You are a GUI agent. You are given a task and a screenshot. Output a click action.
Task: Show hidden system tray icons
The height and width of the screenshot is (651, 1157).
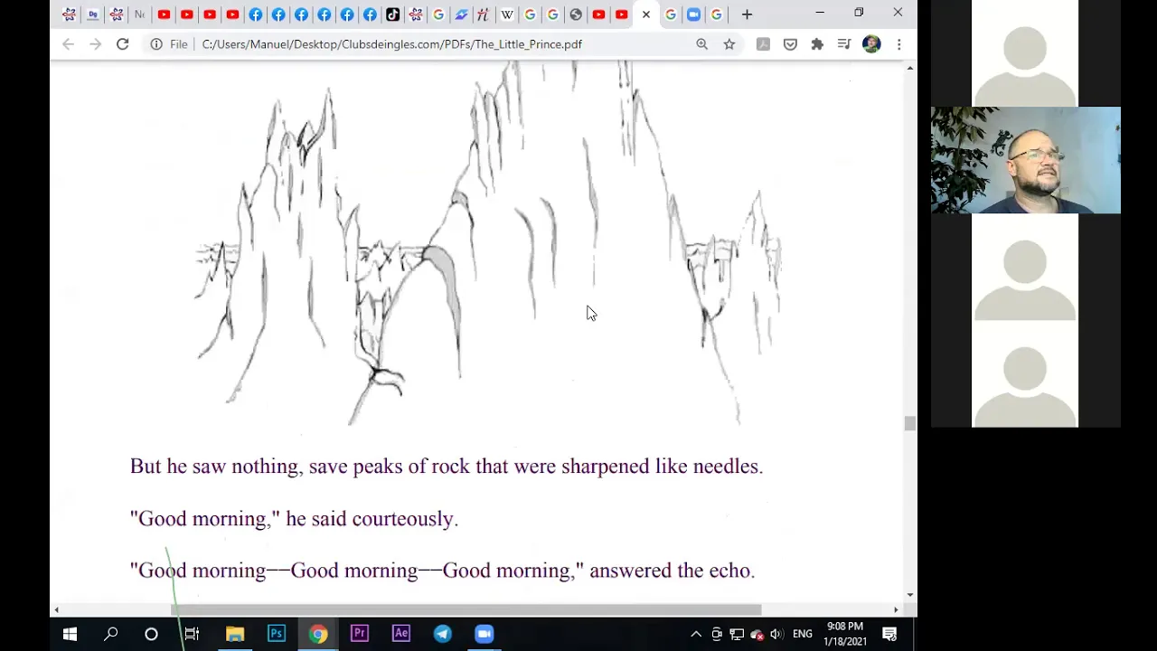[695, 634]
